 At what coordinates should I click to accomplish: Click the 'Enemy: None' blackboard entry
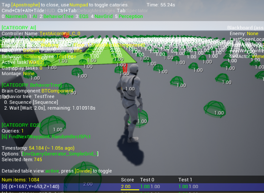[244, 34]
